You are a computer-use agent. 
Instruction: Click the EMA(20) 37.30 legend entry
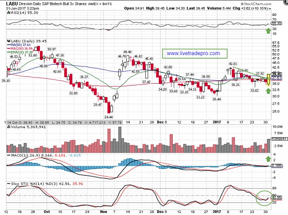(x=20, y=52)
